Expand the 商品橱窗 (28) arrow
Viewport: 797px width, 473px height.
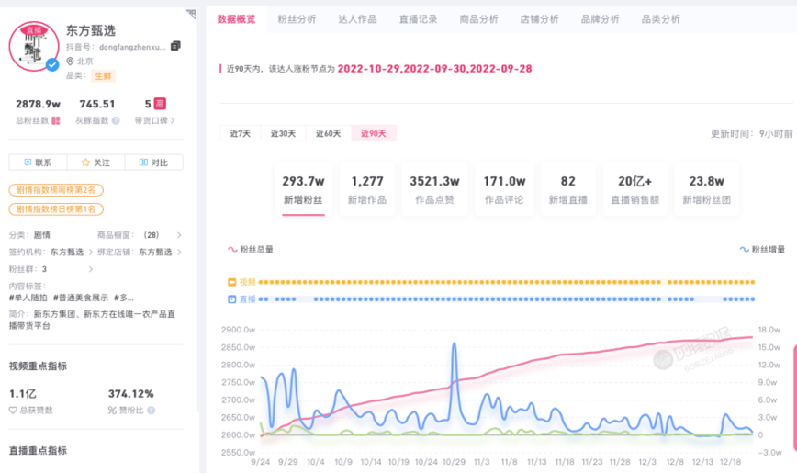[x=179, y=235]
